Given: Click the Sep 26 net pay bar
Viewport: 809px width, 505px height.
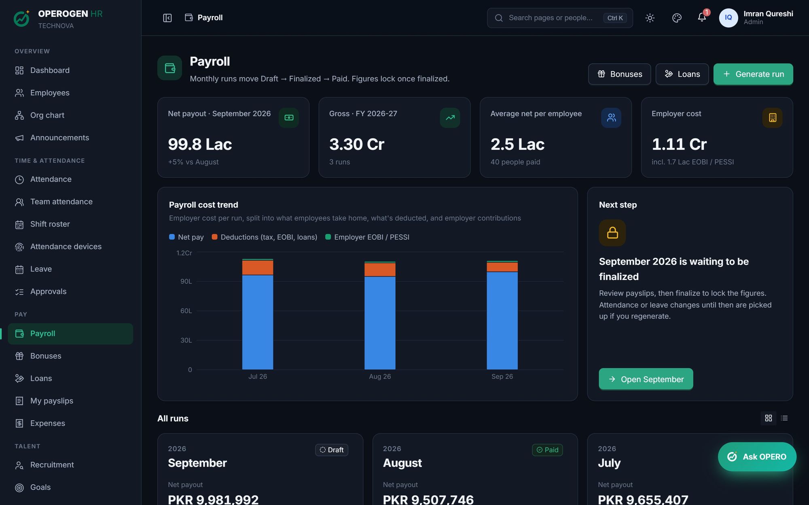Looking at the screenshot, I should (x=502, y=321).
